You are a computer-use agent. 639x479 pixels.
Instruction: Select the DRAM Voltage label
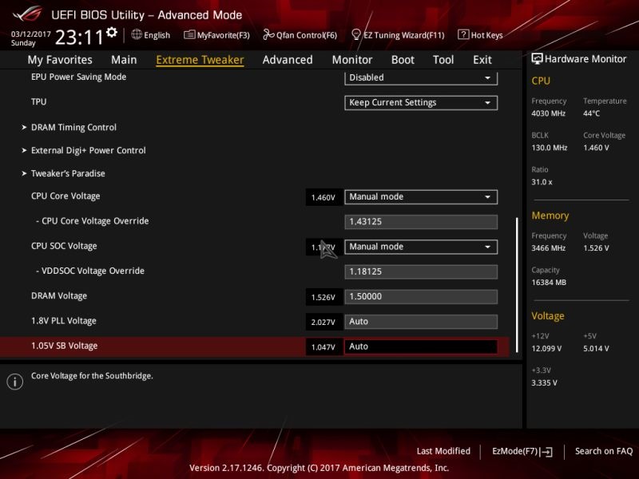(x=59, y=296)
